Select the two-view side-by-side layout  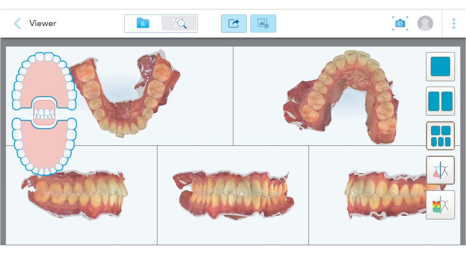point(441,101)
